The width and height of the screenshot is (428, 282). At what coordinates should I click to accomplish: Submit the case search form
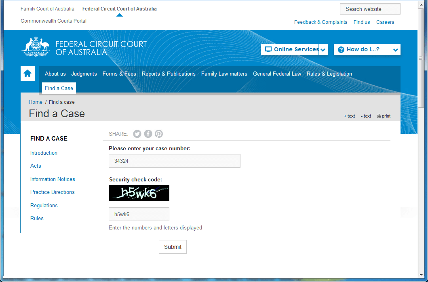(x=173, y=247)
